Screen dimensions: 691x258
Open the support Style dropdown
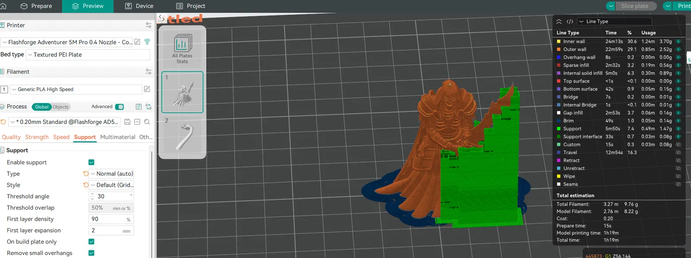(x=111, y=185)
